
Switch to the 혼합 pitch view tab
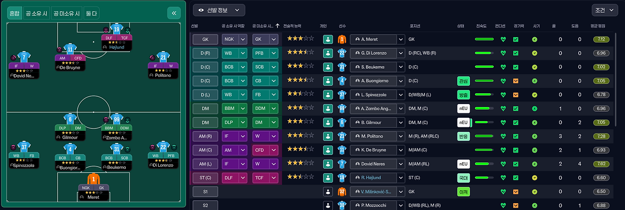pyautogui.click(x=15, y=13)
